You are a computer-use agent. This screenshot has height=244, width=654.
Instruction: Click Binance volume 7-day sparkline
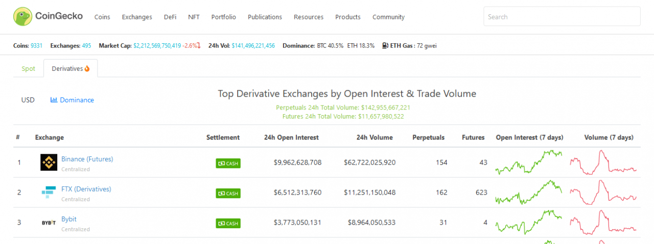click(x=603, y=162)
